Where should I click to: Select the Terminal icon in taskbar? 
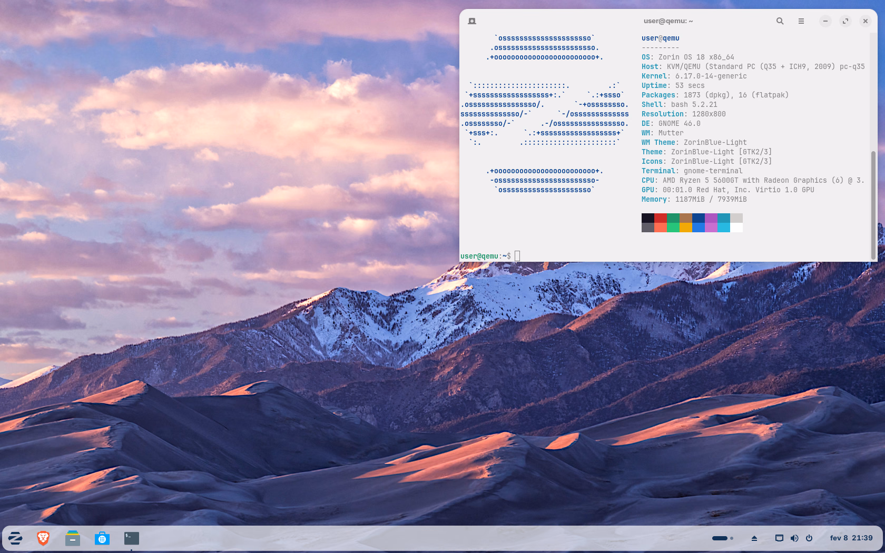point(132,538)
